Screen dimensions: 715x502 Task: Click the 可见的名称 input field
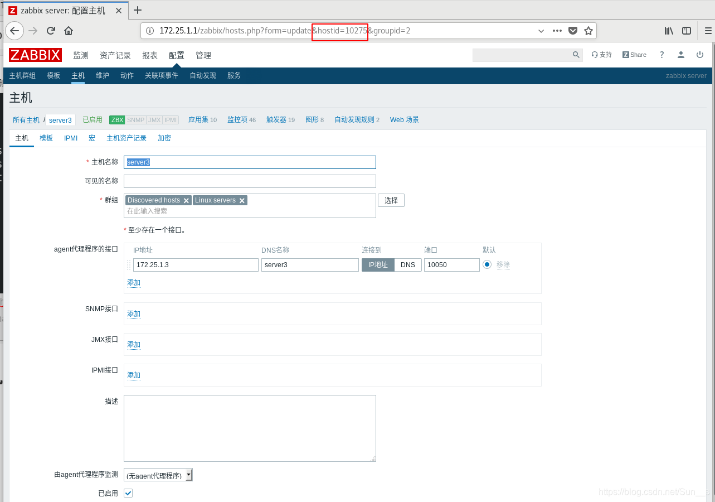coord(250,181)
